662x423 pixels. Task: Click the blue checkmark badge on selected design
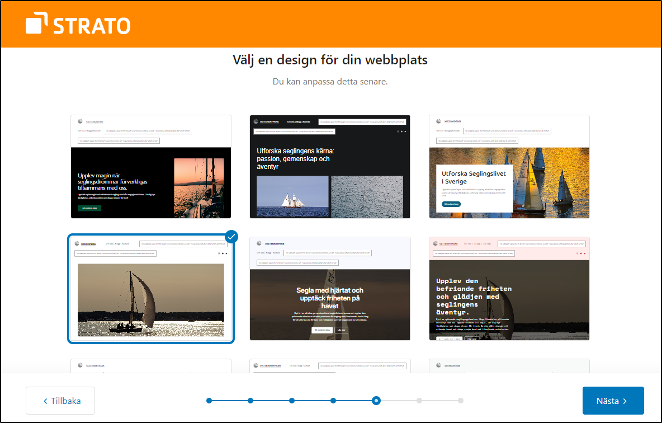[x=231, y=236]
